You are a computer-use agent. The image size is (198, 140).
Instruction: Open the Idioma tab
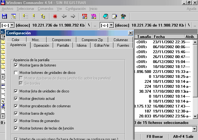click(82, 45)
